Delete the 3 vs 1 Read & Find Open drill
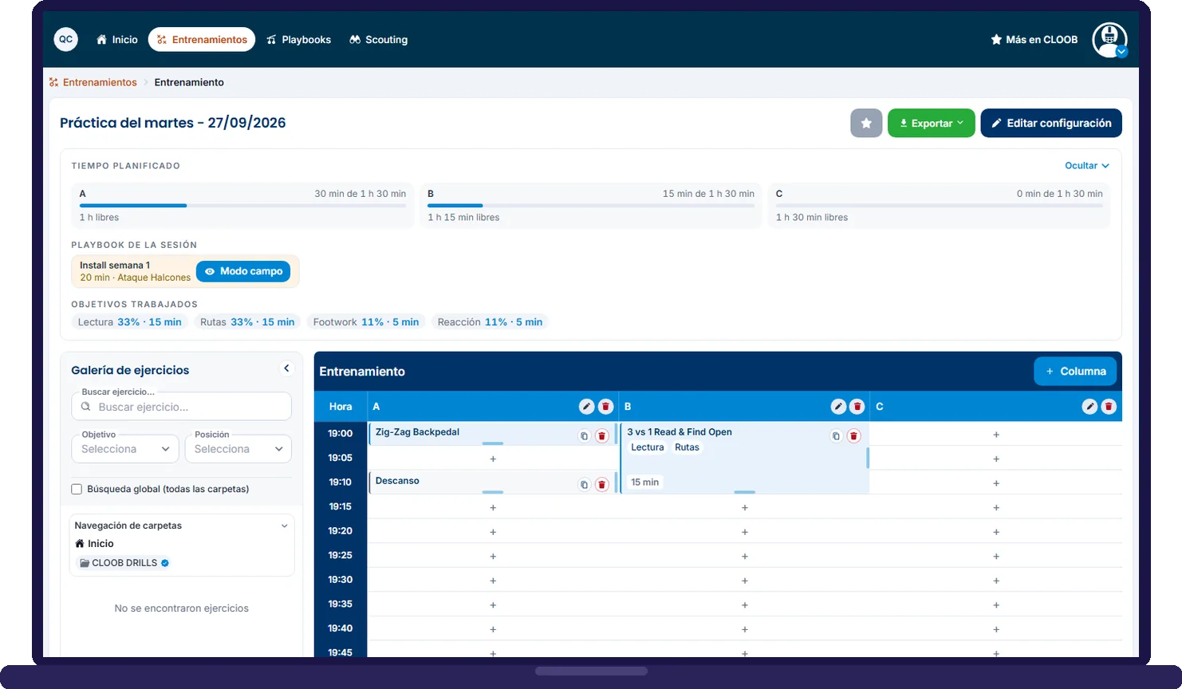 point(853,436)
